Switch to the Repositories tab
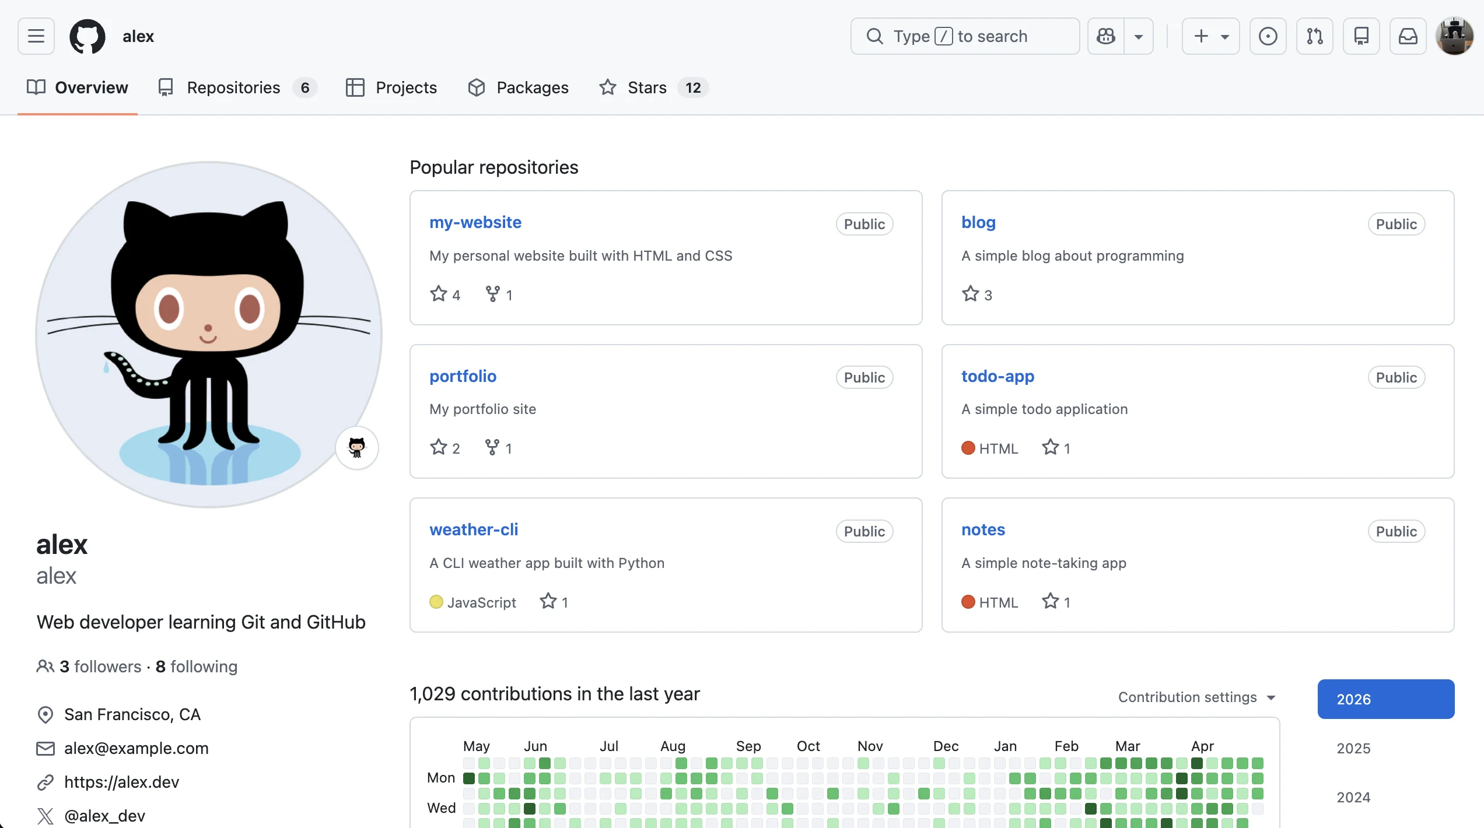This screenshot has width=1484, height=828. [x=237, y=87]
